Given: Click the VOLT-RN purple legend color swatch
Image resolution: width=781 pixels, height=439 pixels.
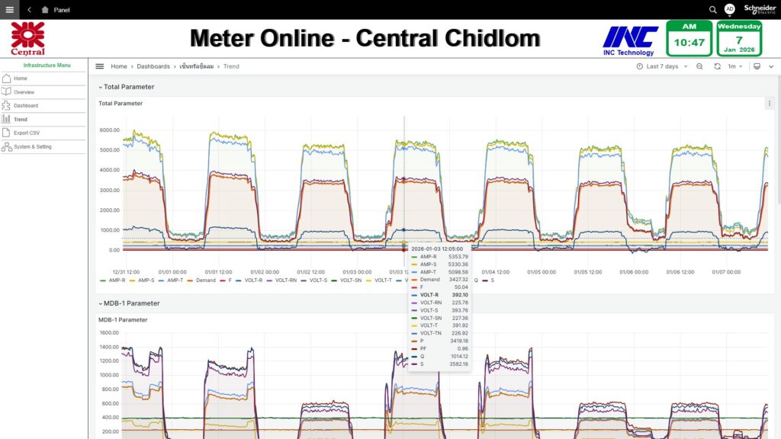Looking at the screenshot, I should click(x=269, y=280).
